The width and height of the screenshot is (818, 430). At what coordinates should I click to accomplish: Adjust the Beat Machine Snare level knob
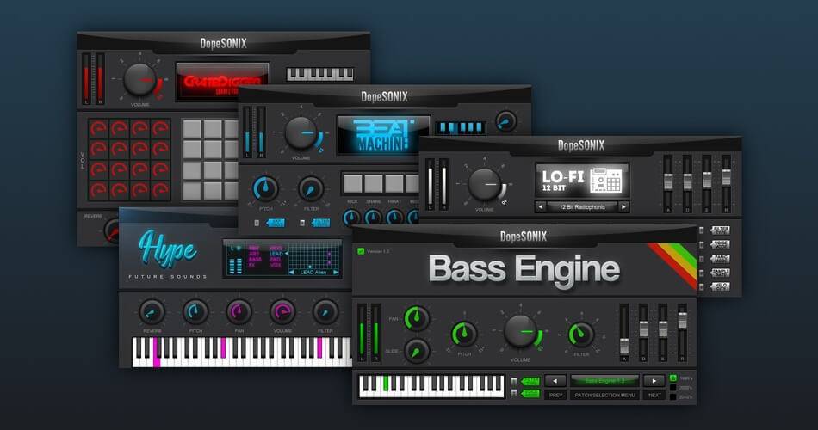(x=373, y=218)
